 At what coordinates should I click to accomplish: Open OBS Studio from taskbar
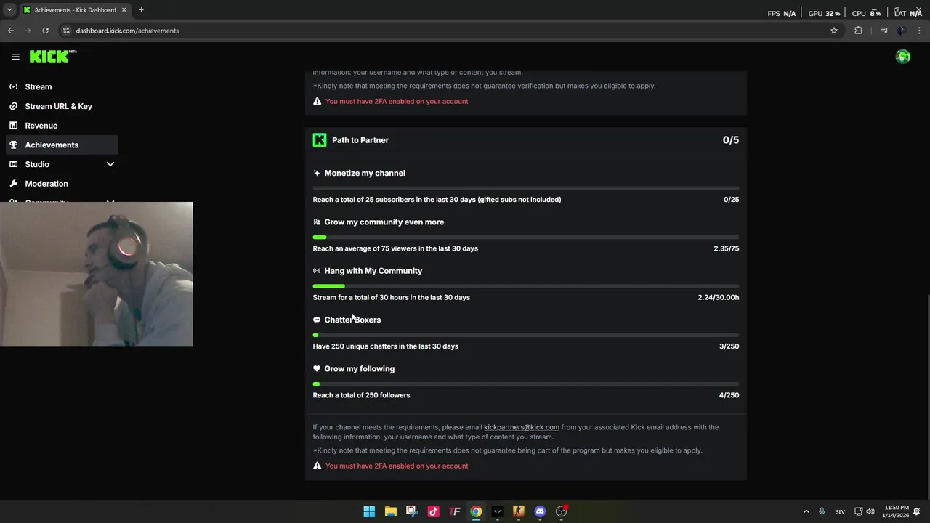561,511
